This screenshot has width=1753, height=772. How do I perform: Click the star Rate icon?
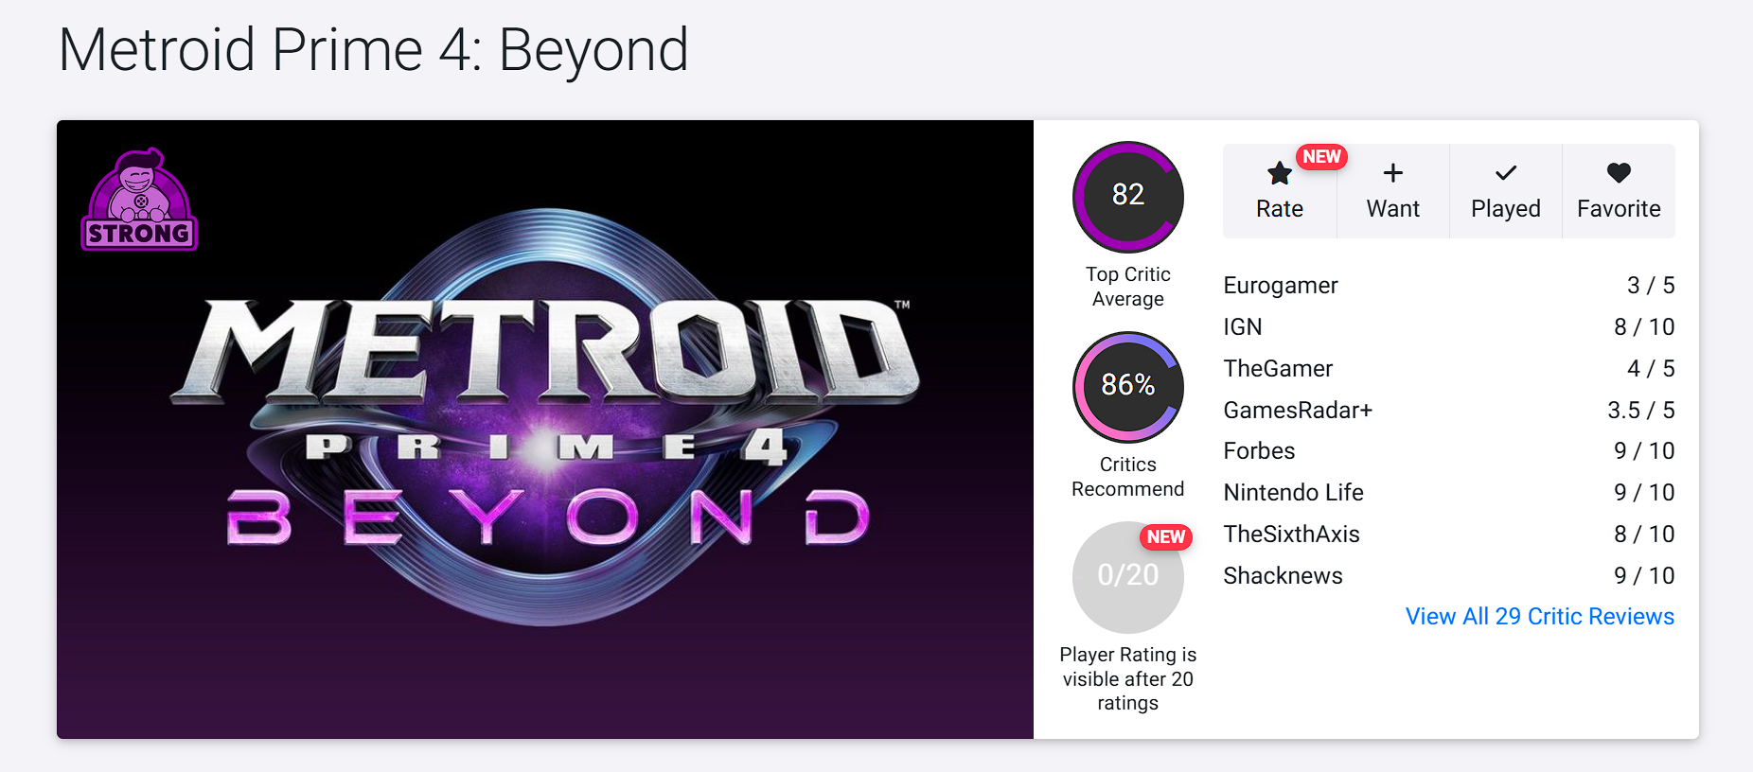click(x=1279, y=174)
